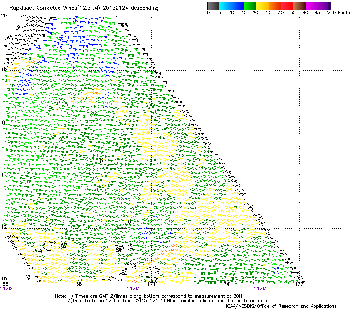Click the latitude label '12'

click(4, 227)
